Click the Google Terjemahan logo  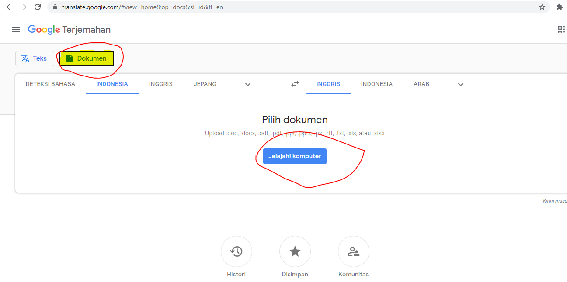pos(69,30)
